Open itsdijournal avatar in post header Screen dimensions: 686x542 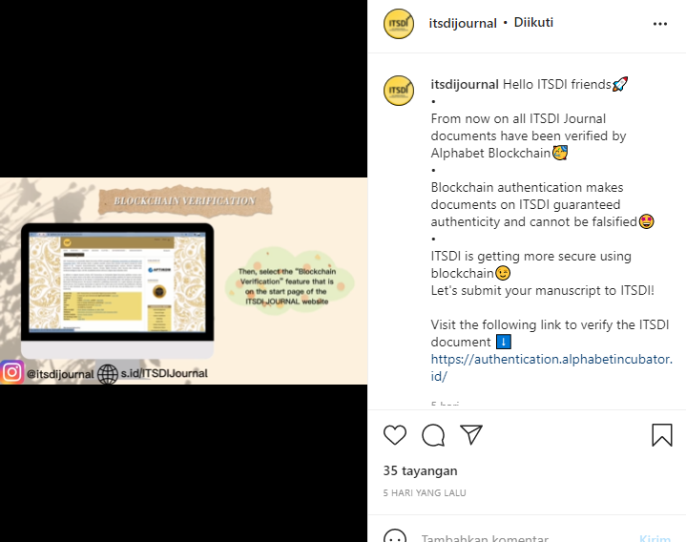[399, 24]
